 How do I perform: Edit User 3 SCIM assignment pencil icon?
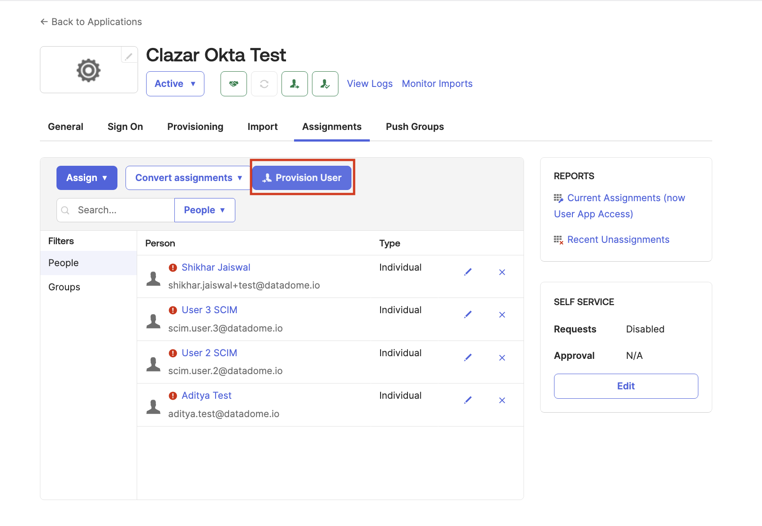468,315
